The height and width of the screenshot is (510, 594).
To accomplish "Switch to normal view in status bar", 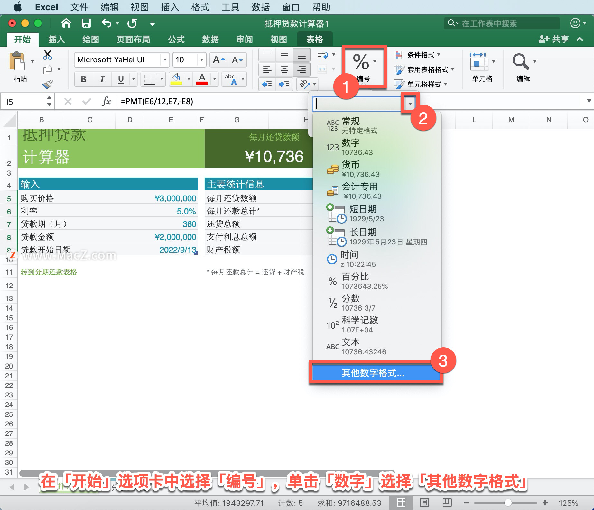I will point(401,503).
